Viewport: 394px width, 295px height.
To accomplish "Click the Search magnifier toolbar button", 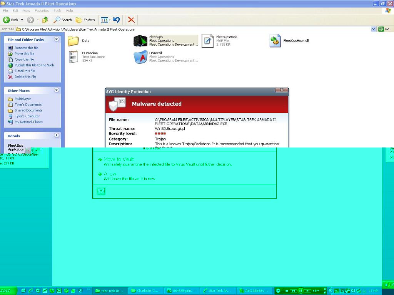I will click(x=63, y=20).
